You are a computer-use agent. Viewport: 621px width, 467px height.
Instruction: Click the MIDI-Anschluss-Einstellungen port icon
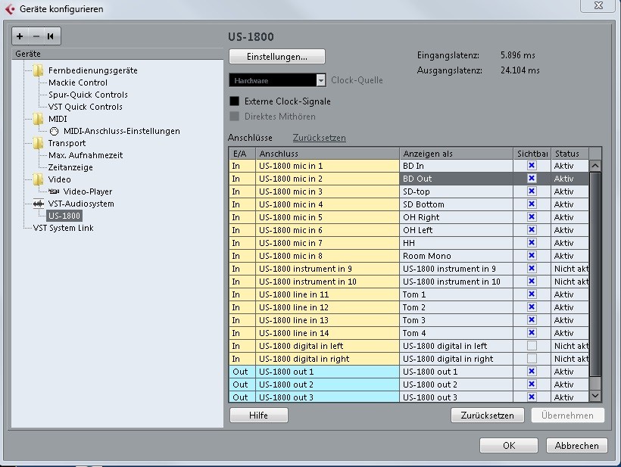tap(55, 131)
